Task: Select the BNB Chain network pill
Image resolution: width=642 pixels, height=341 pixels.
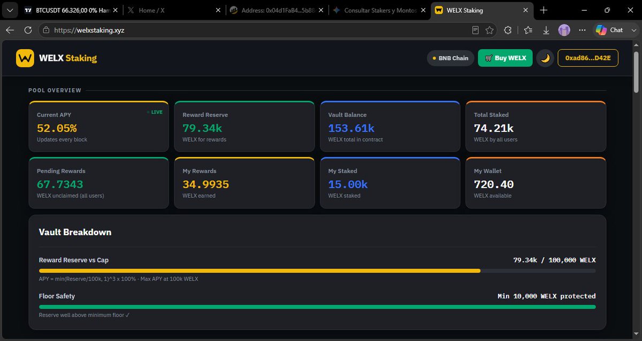Action: click(x=450, y=58)
